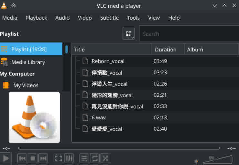Sort playlist by Title column header
Screen dimensions: 239x165
point(112,50)
